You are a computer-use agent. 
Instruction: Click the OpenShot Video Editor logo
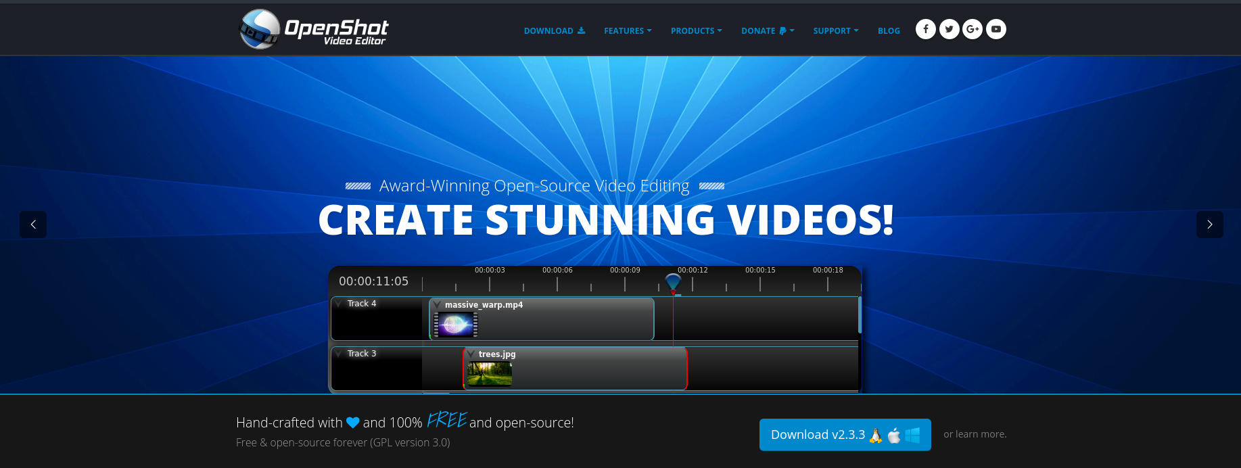coord(314,30)
